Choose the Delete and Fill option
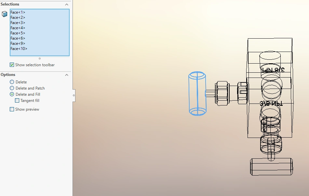 [x=12, y=94]
